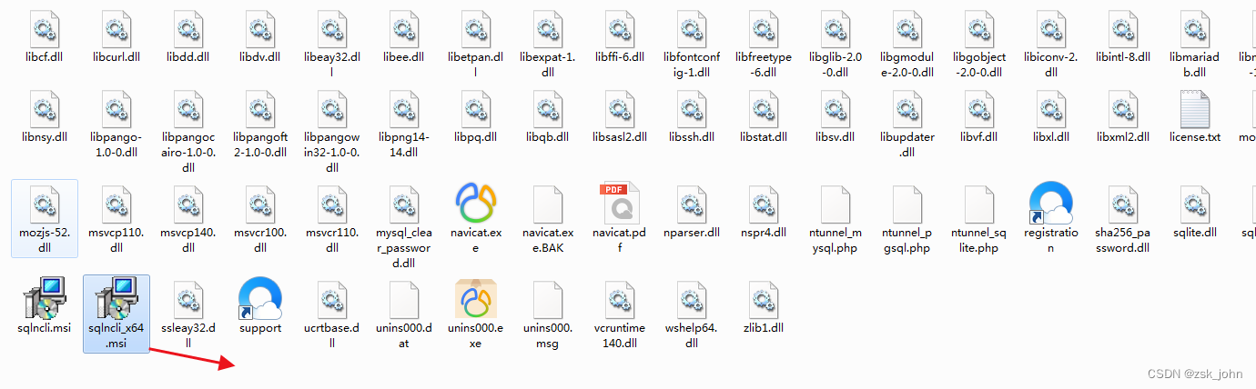Select the libfreetype-6.dll file icon
The height and width of the screenshot is (389, 1256).
point(764,27)
